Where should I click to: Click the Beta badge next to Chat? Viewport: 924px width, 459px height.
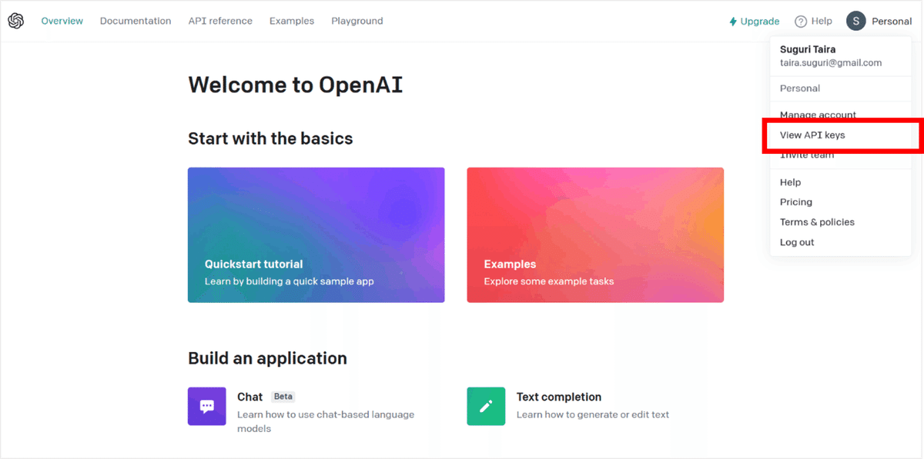tap(283, 397)
